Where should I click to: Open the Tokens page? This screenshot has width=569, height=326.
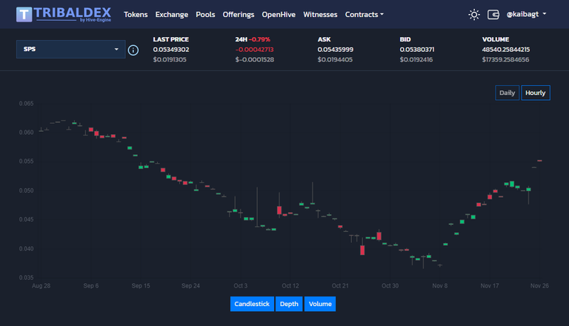[136, 15]
